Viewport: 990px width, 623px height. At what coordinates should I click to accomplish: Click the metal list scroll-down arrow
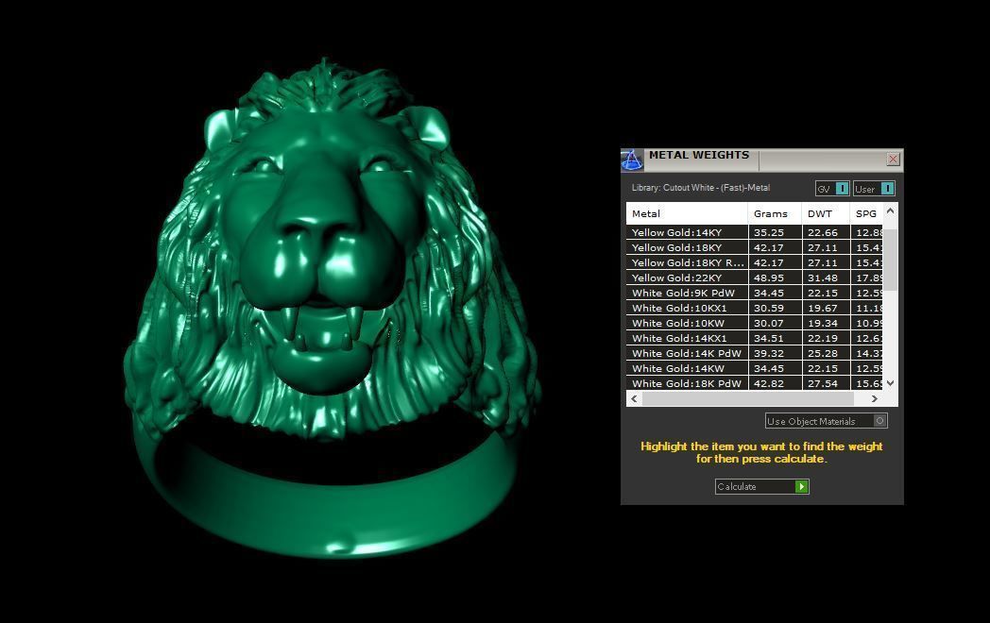[890, 382]
